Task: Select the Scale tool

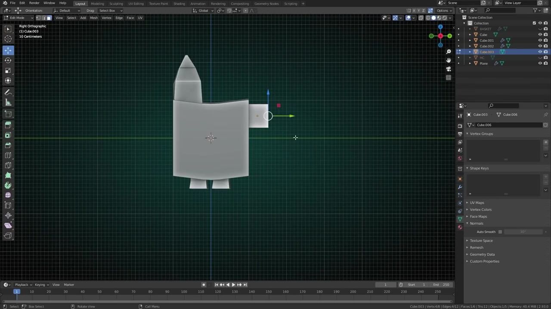Action: (8, 70)
